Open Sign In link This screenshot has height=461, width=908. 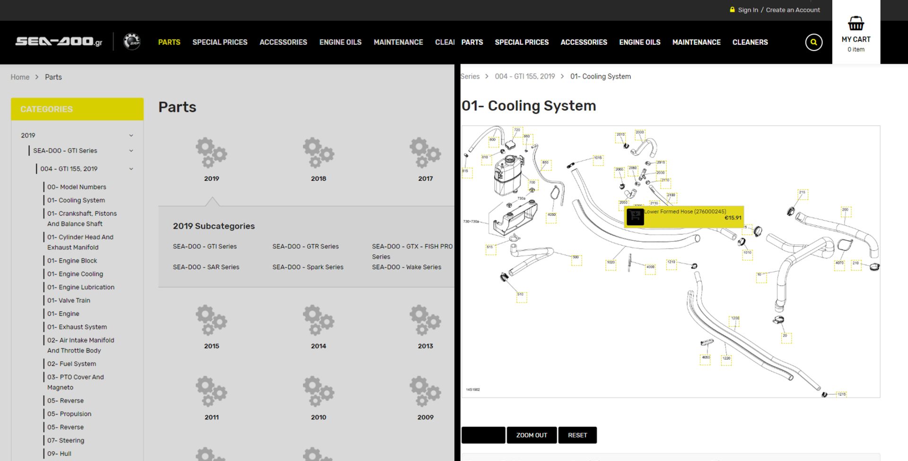(x=748, y=10)
